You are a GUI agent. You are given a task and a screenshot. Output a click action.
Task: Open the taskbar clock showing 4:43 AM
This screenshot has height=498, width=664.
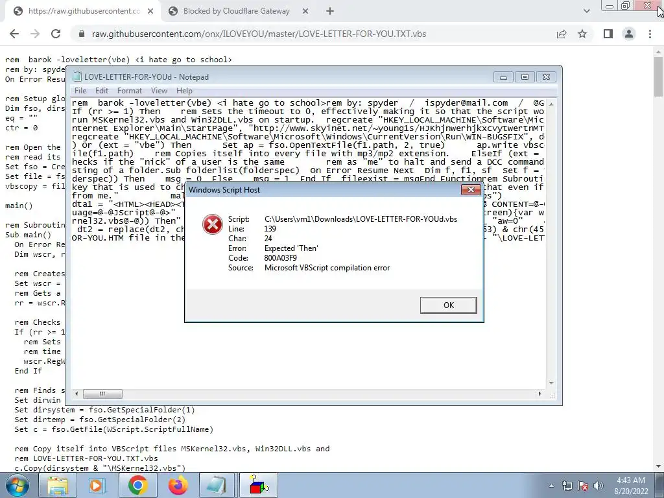tap(631, 486)
